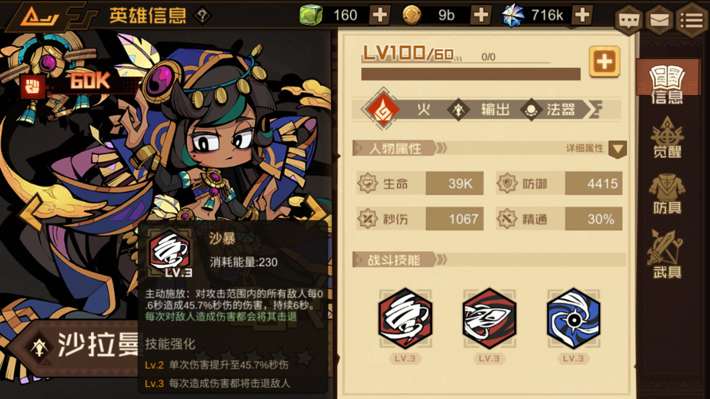Open the hamburger list menu icon

point(692,20)
